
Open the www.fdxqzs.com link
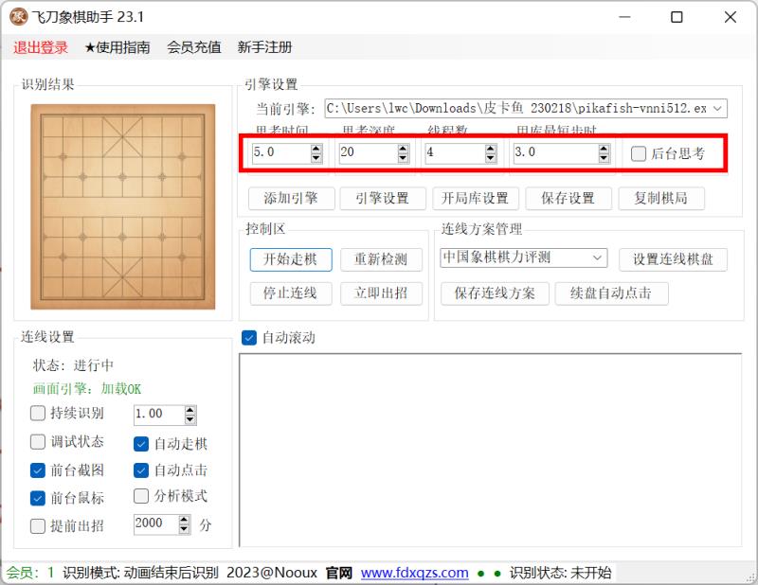[414, 573]
